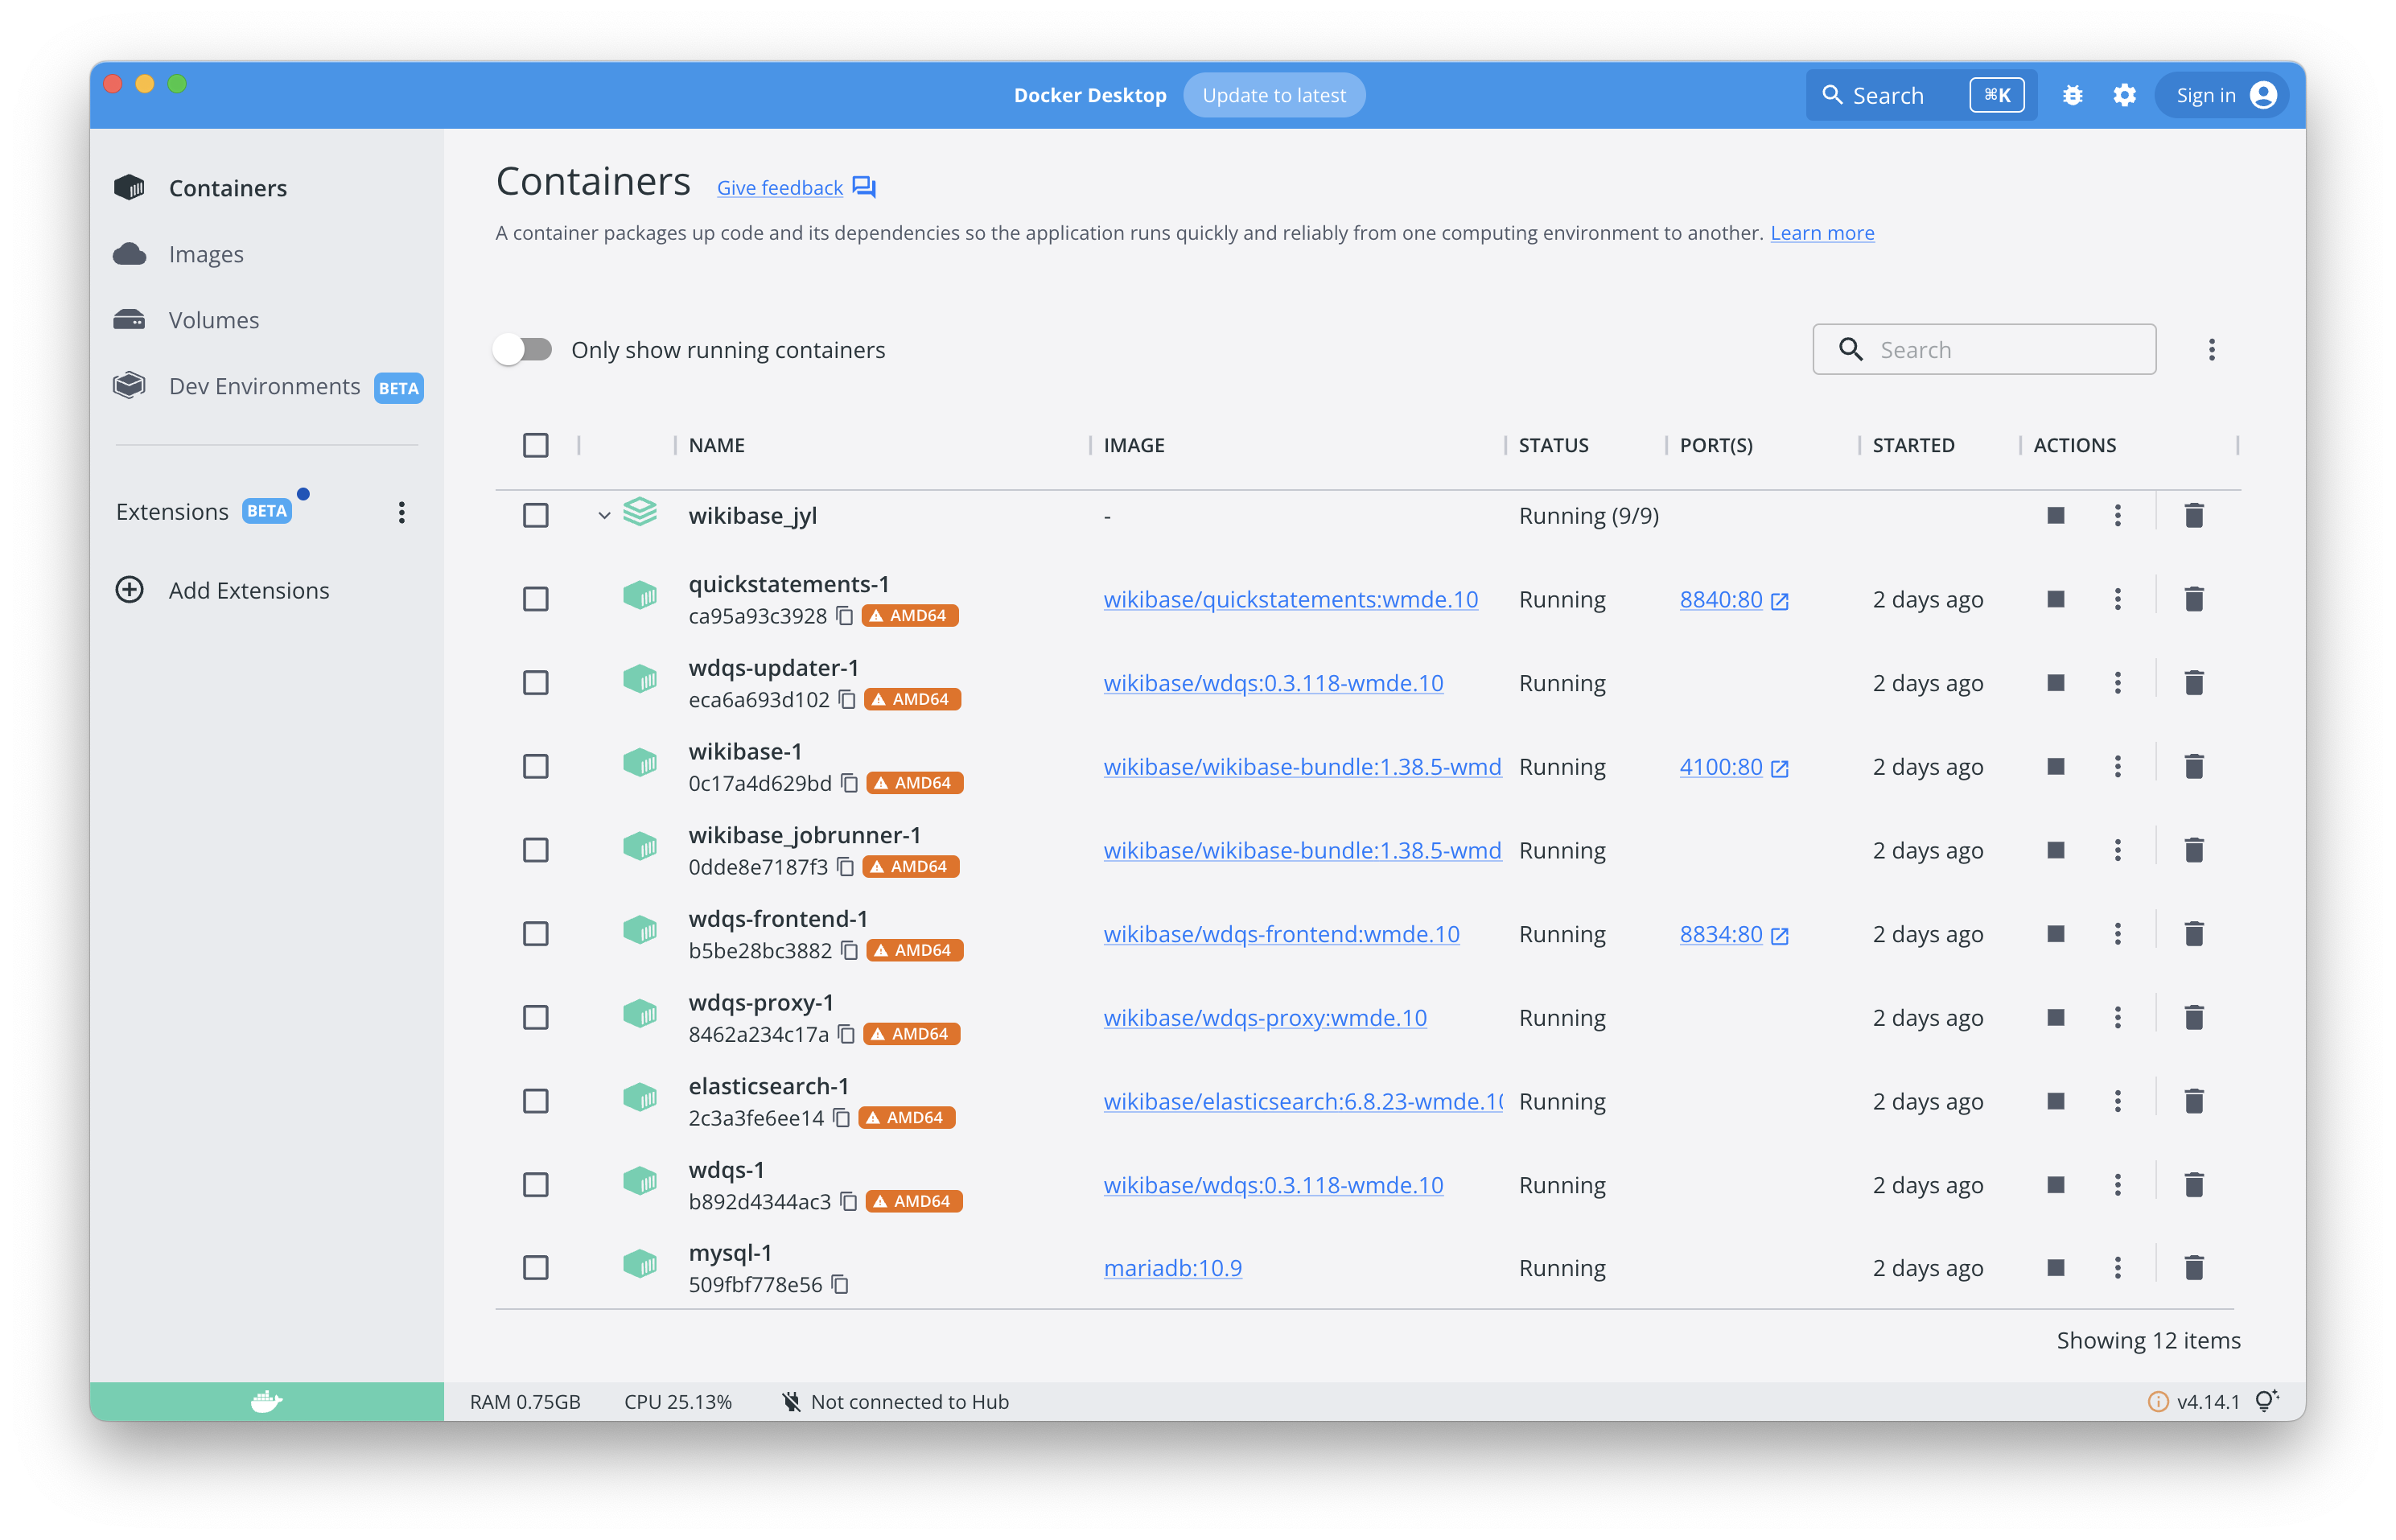The height and width of the screenshot is (1540, 2396).
Task: Delete the elasticsearch-1 container
Action: (x=2194, y=1101)
